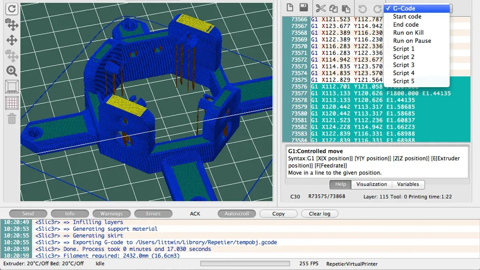Copy selection in editor toolbar
The width and height of the screenshot is (480, 270).
pyautogui.click(x=333, y=8)
